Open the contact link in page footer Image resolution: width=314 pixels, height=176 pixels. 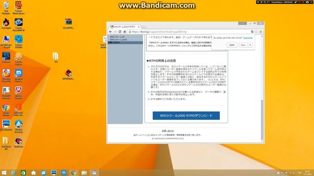pos(168,131)
